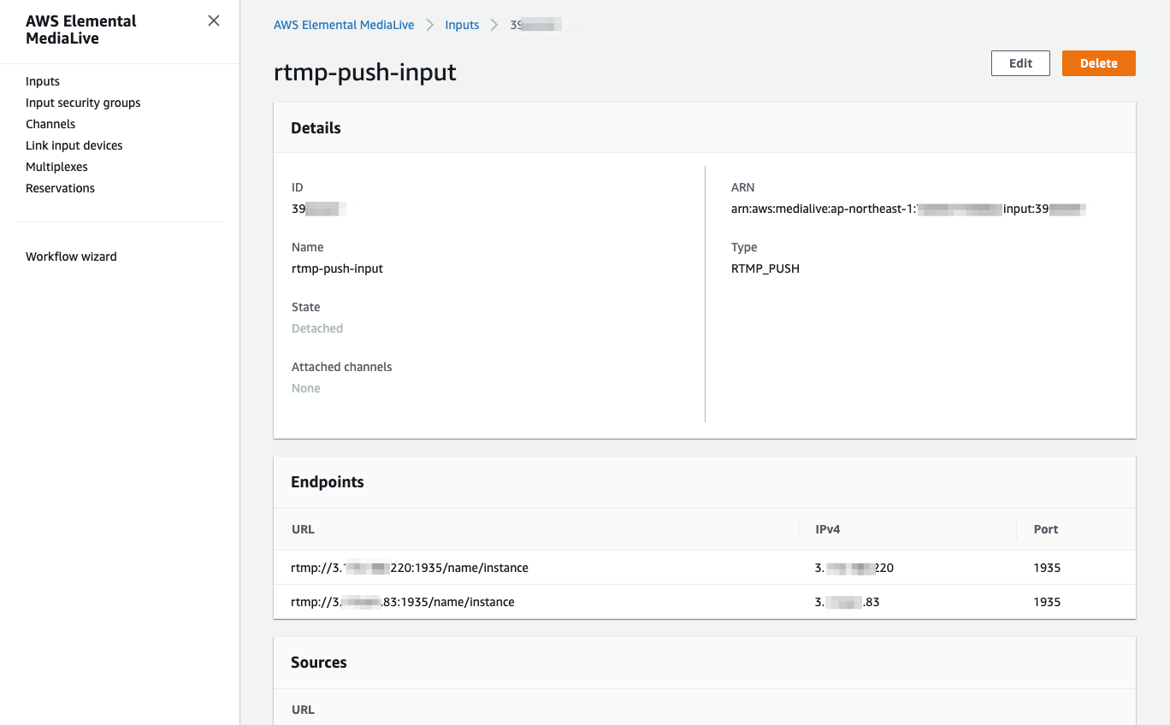Screen dimensions: 1170x725
Task: Click the Type field label
Action: (x=744, y=247)
